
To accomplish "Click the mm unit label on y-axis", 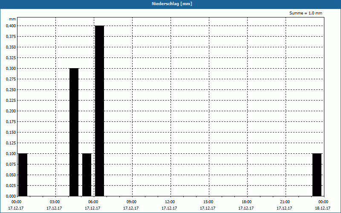I will coord(12,19).
